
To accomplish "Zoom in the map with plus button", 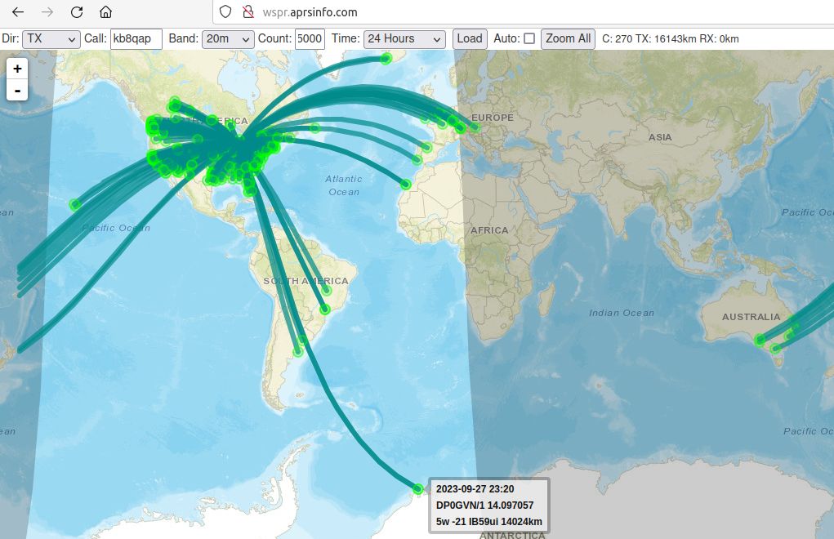I will (17, 69).
